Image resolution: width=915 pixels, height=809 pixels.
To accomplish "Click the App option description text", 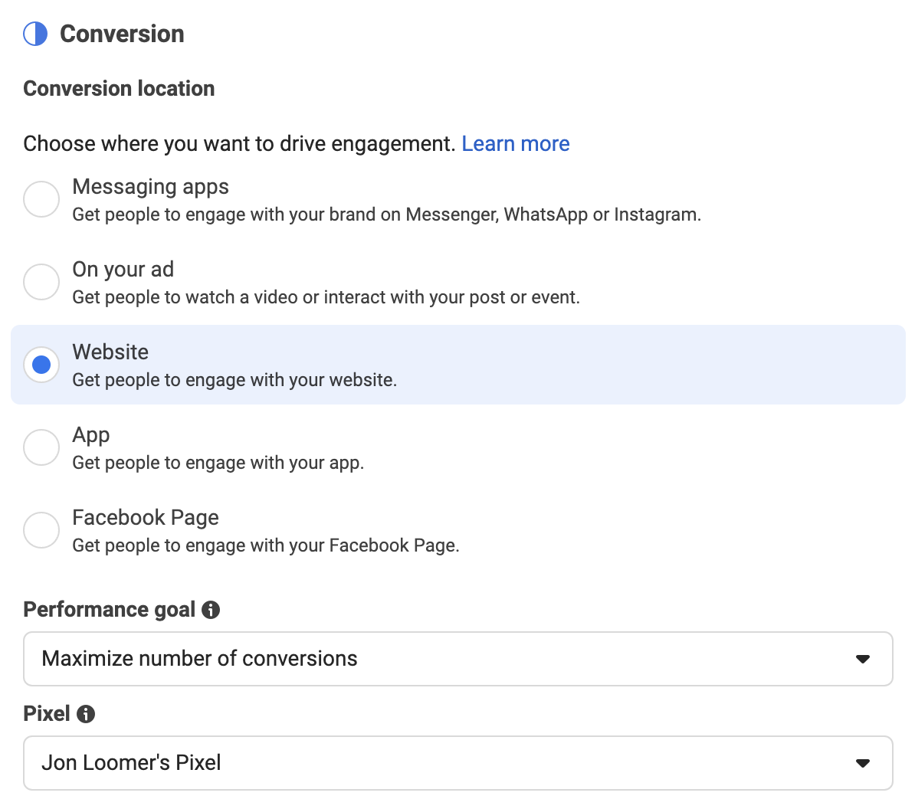I will (x=218, y=463).
